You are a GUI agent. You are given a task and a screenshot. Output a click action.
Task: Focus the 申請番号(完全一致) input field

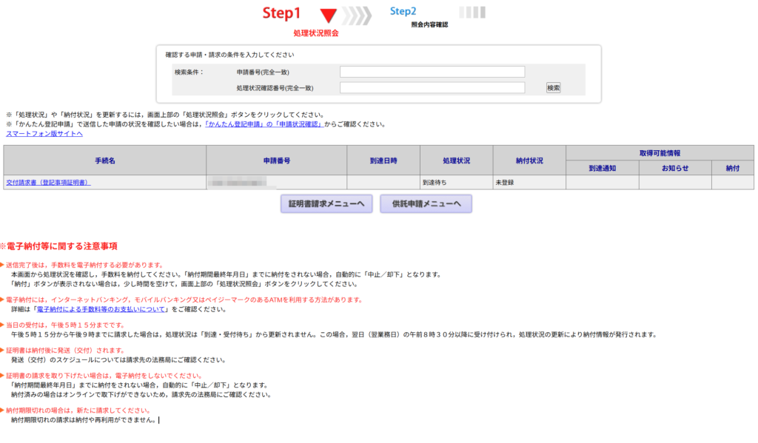click(432, 72)
